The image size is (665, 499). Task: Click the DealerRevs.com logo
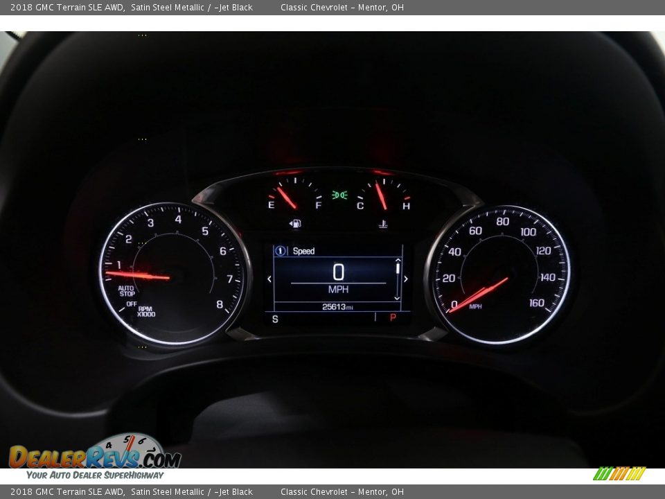[x=95, y=456]
